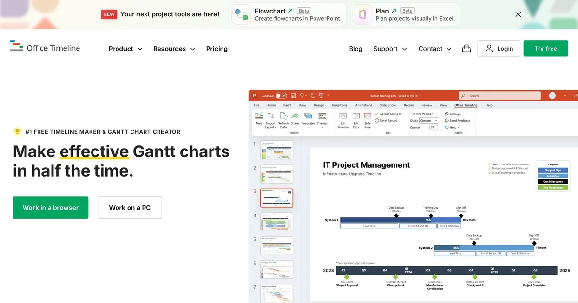Image resolution: width=578 pixels, height=303 pixels.
Task: Open the Templates gallery icon
Action: pos(308,116)
